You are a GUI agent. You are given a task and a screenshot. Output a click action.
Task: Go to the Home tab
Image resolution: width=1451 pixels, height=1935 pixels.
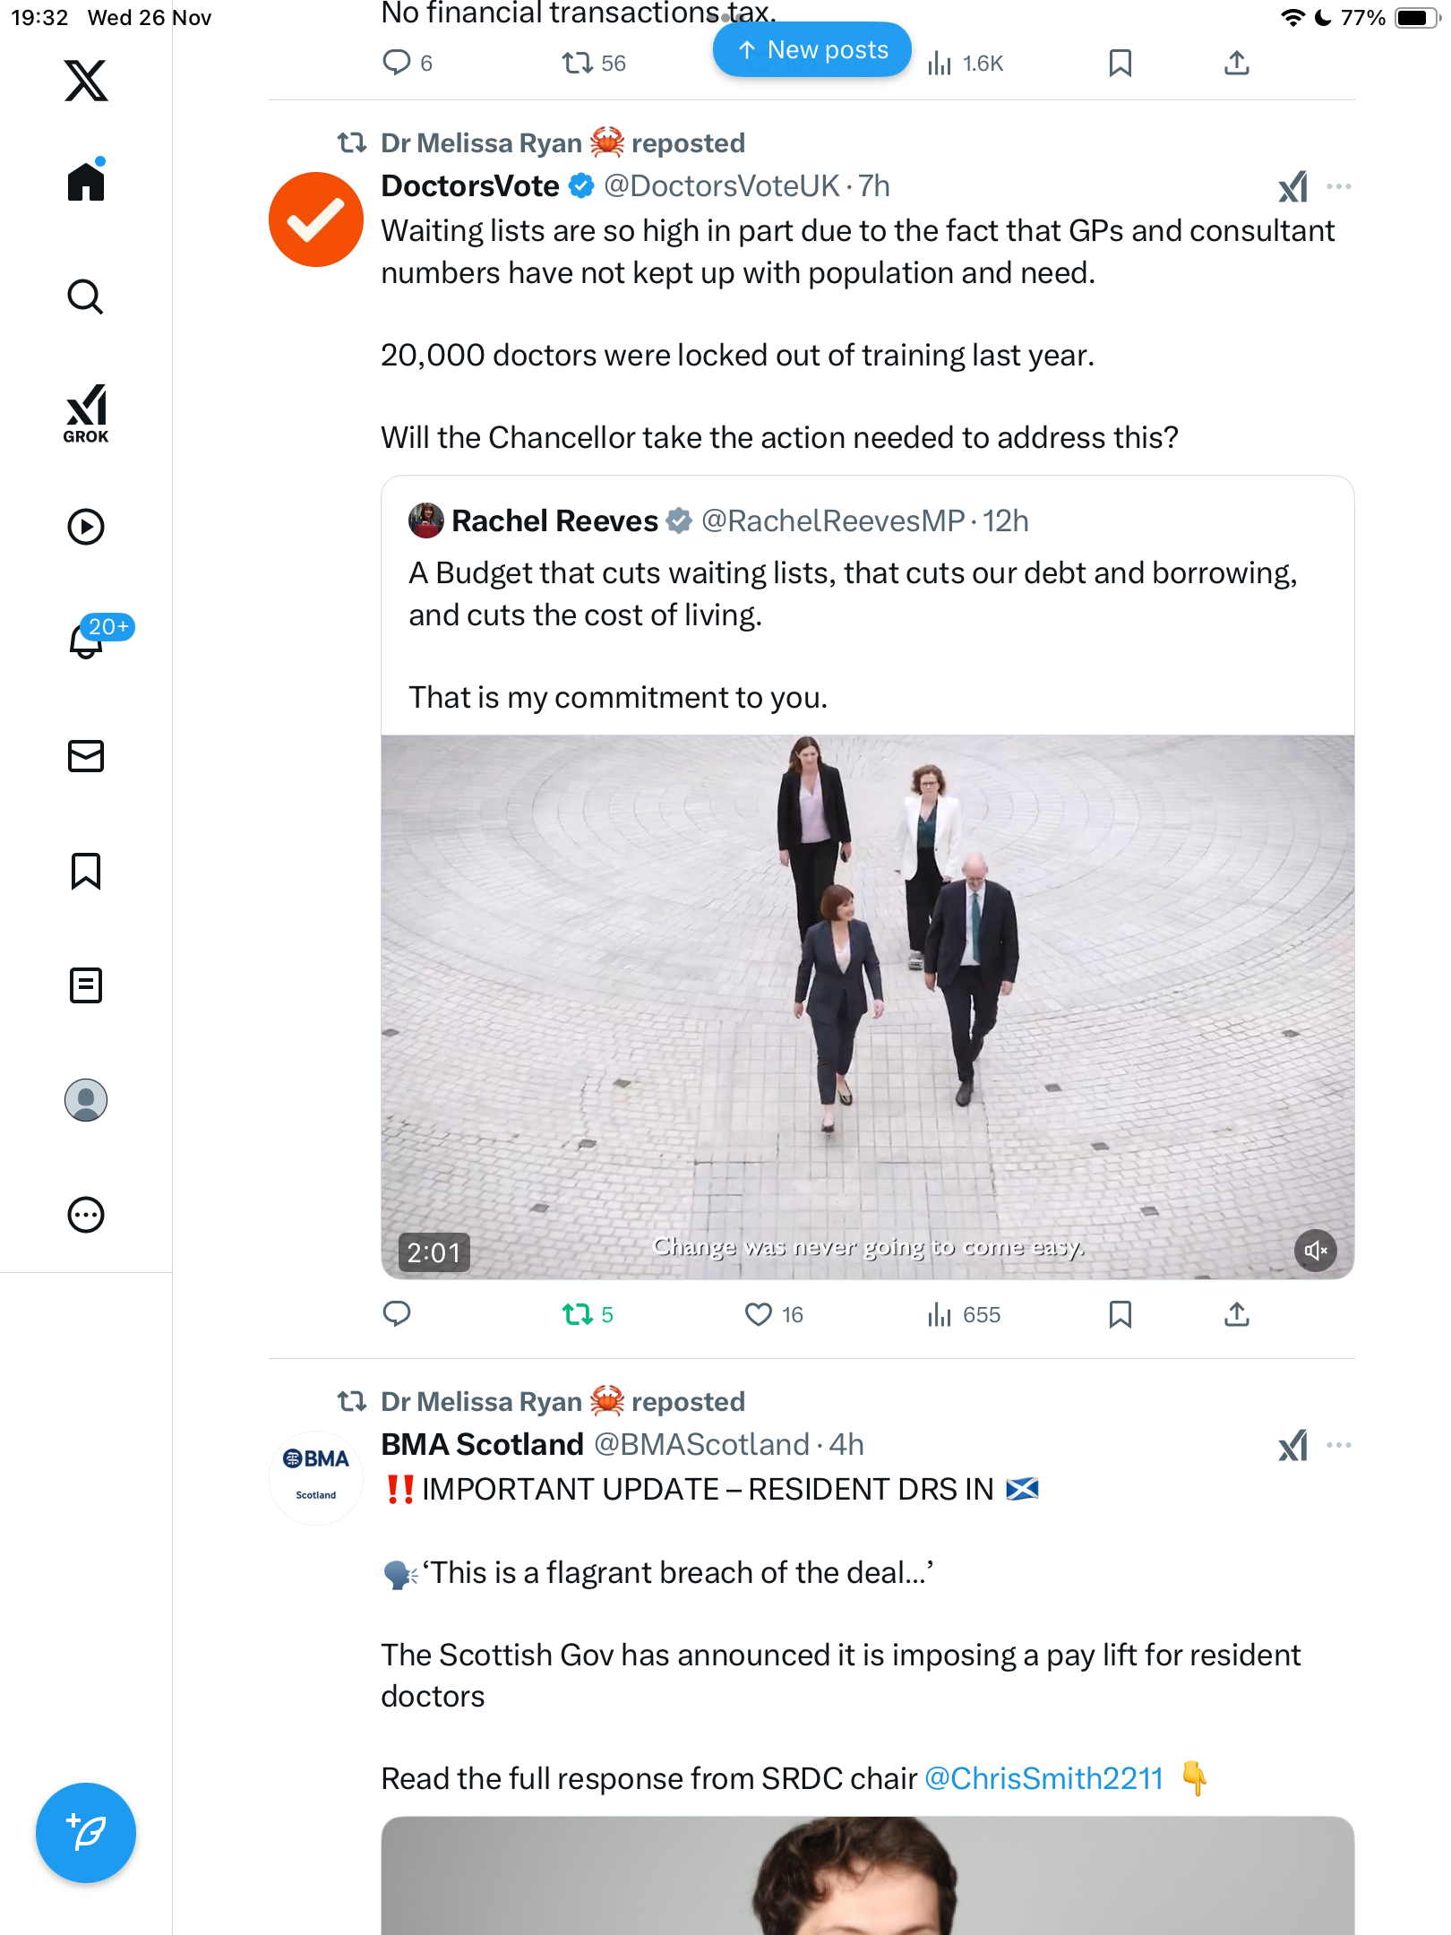point(86,182)
